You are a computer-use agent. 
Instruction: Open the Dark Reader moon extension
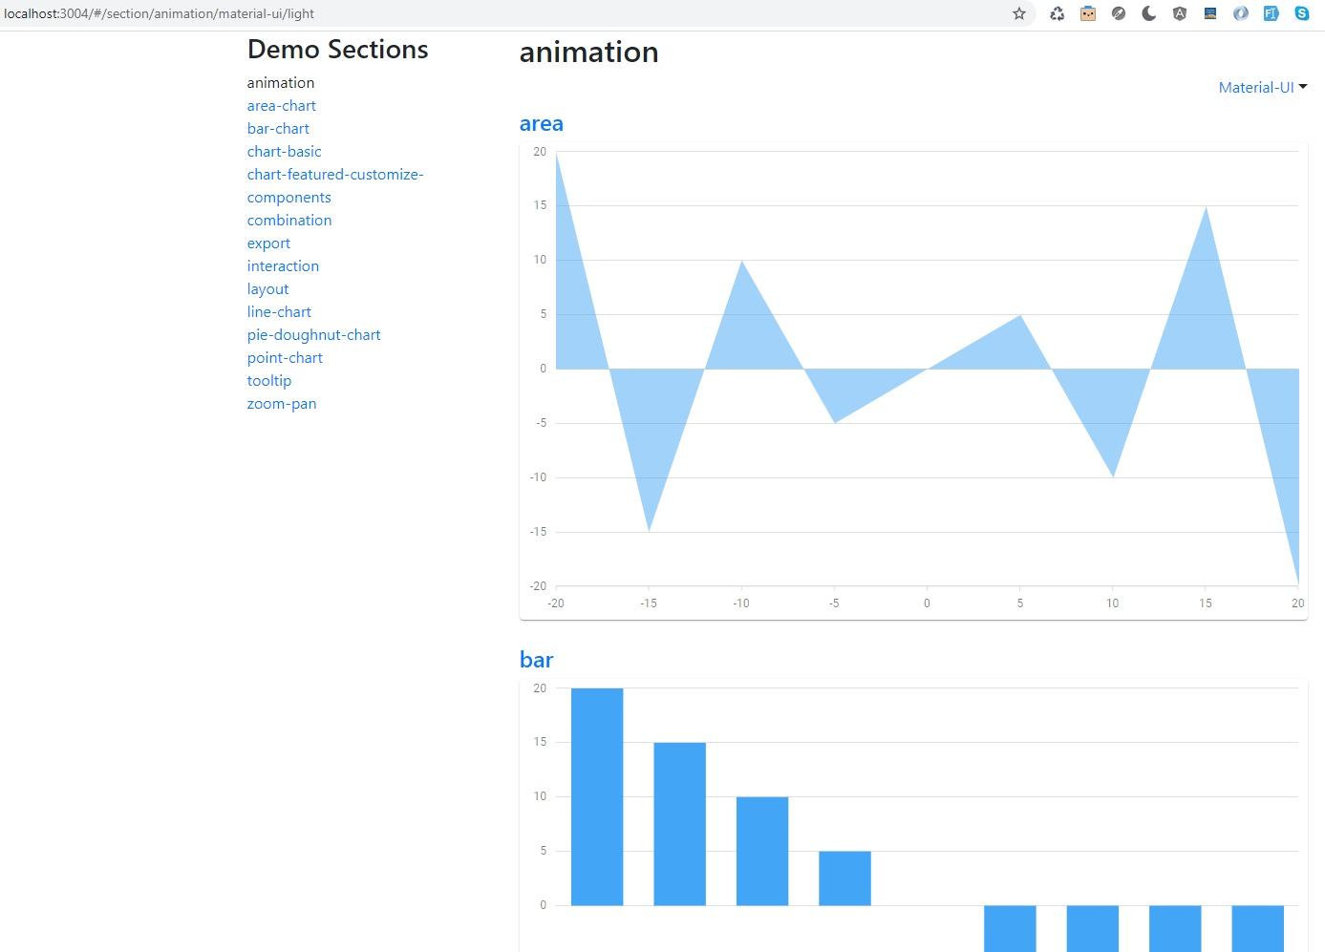coord(1148,13)
